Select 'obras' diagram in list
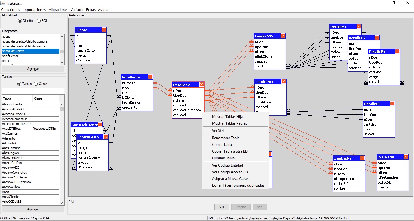Screen dimensions: 414x221 (x=30, y=61)
